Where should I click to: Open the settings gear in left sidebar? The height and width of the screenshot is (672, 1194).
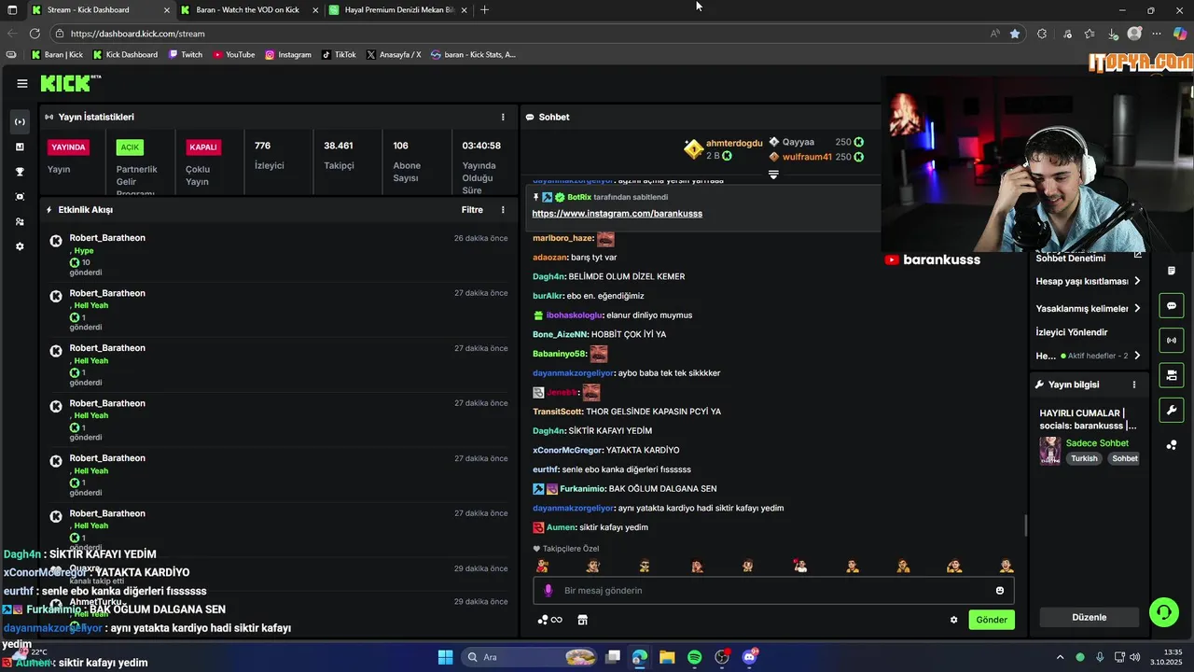click(20, 246)
